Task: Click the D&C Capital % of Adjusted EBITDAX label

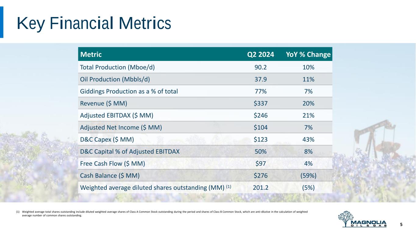Action: (x=130, y=151)
